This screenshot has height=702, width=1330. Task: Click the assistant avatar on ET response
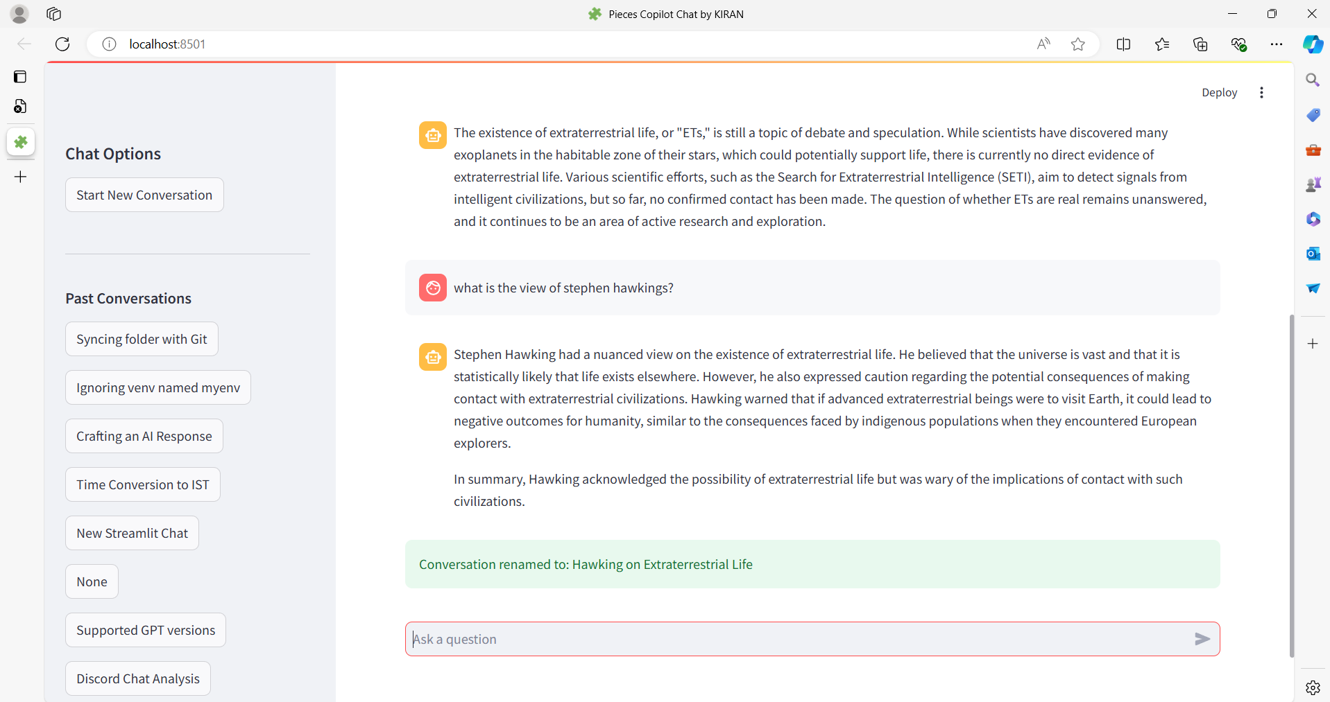tap(433, 135)
